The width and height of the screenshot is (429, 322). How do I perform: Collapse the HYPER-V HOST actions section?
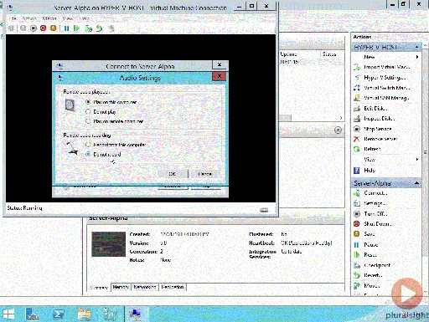(x=416, y=47)
